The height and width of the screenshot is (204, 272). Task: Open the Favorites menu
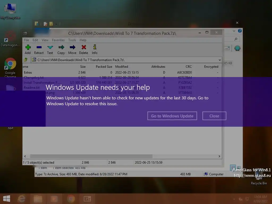click(x=58, y=40)
